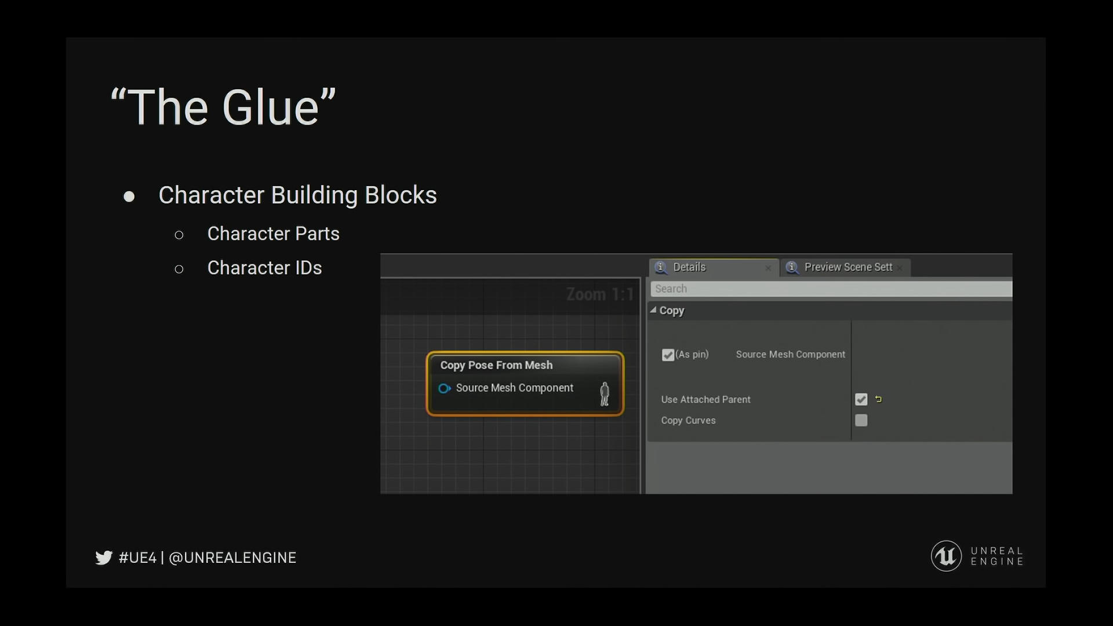Click the Zoom 1:1 indicator in graph
1113x626 pixels.
[599, 294]
